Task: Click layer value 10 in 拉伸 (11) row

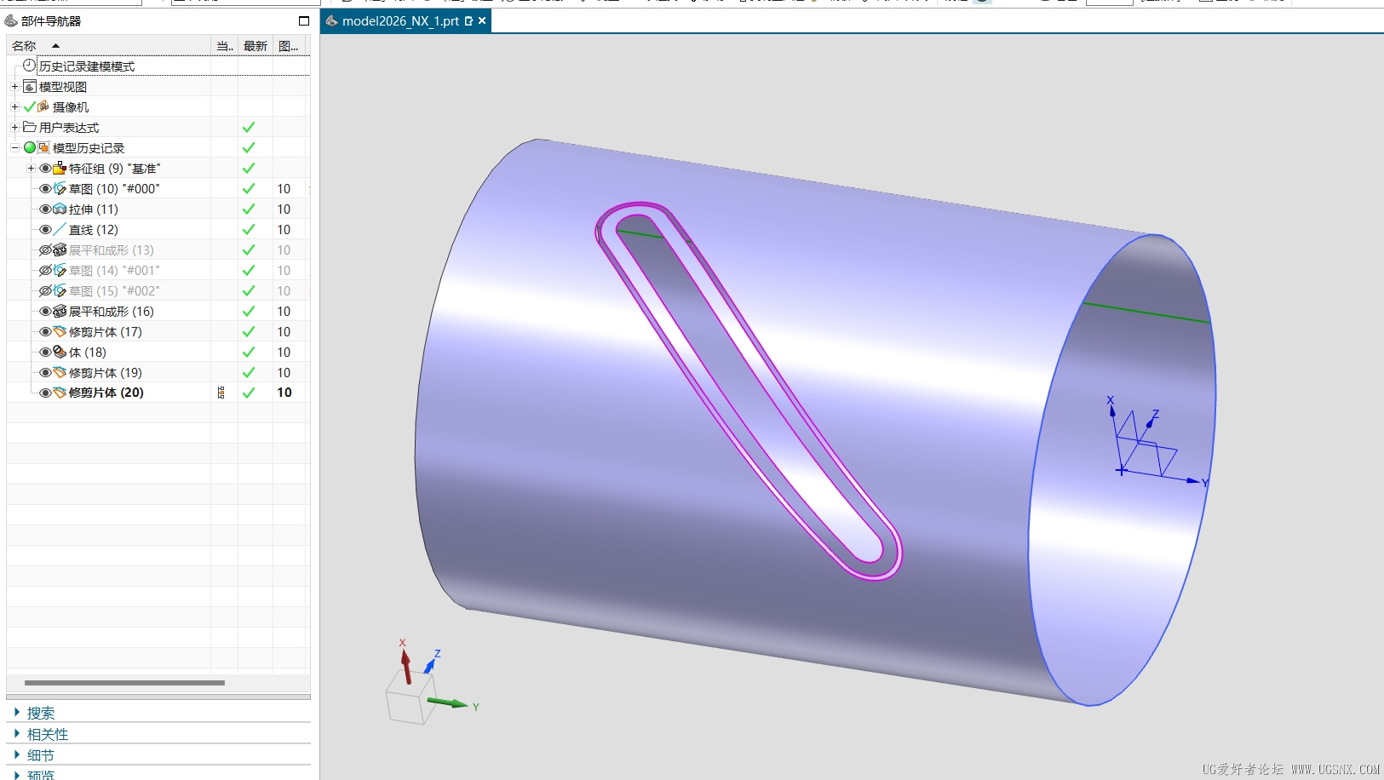Action: [x=284, y=209]
